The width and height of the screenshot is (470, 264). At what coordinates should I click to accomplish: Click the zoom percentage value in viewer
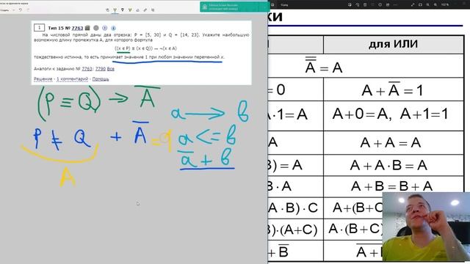tap(445, 5)
